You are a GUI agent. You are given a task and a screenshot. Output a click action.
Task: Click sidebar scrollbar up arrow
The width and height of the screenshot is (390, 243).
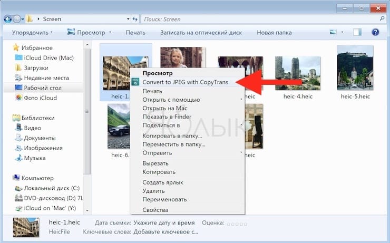(87, 45)
